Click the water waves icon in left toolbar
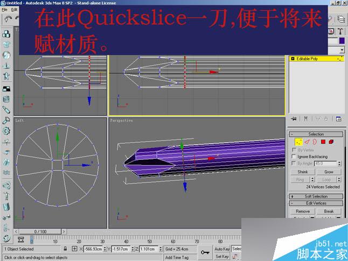The height and width of the screenshot is (261, 348). 6,173
